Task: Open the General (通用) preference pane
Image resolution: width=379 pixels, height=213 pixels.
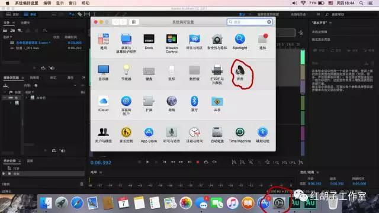Action: tap(104, 41)
